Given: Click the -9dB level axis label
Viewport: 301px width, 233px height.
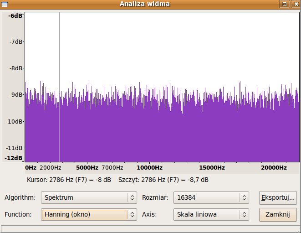Looking at the screenshot, I should [x=16, y=94].
